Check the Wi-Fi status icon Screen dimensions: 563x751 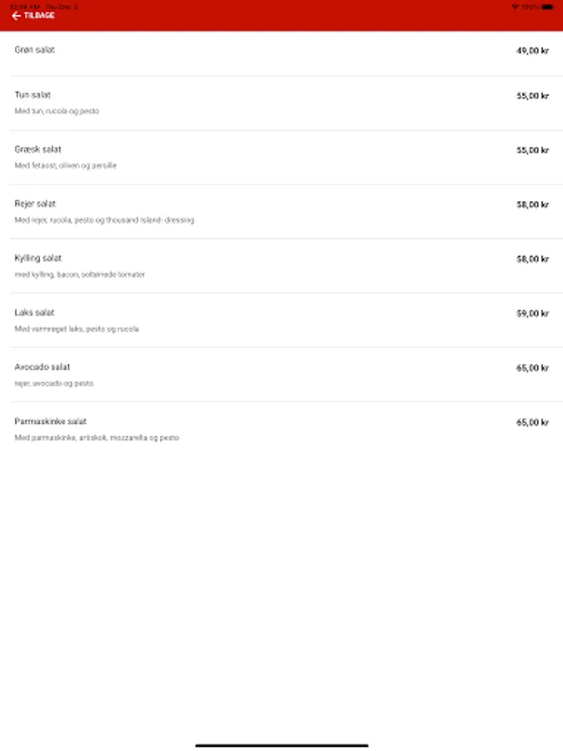(x=515, y=6)
